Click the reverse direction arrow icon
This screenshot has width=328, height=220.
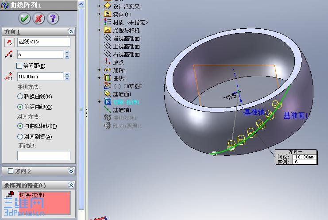(x=9, y=42)
